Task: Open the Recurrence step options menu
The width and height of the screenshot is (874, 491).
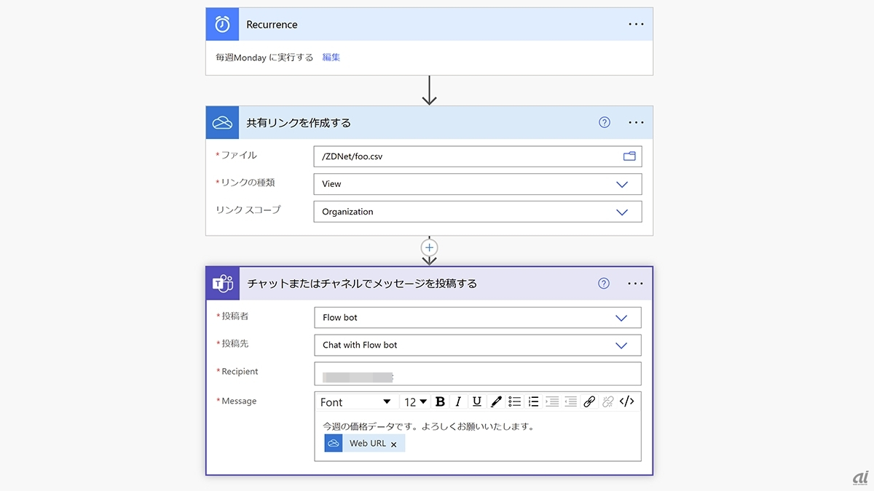Action: click(636, 24)
